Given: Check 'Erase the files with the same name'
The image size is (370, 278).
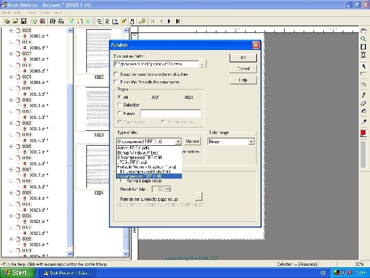Looking at the screenshot, I should coord(116,82).
